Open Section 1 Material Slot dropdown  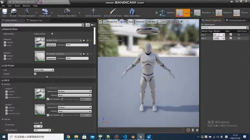[x=75, y=107]
